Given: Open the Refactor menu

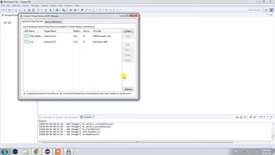Looking at the screenshot, I should pos(16,6).
